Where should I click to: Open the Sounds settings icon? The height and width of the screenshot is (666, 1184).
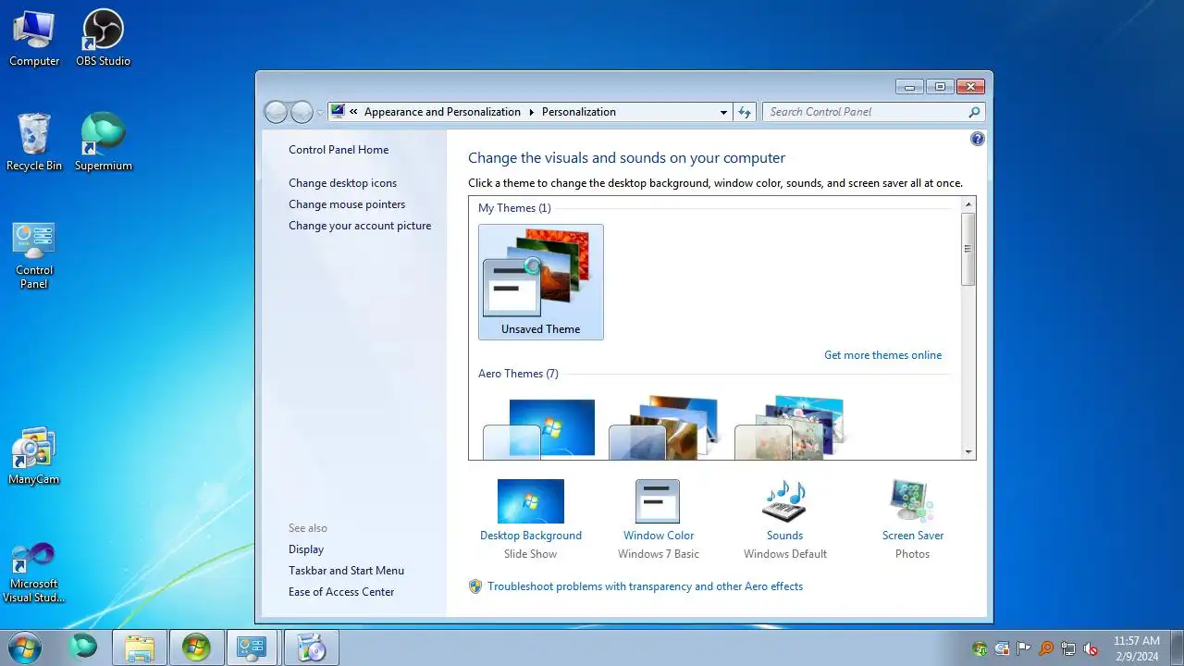(784, 501)
